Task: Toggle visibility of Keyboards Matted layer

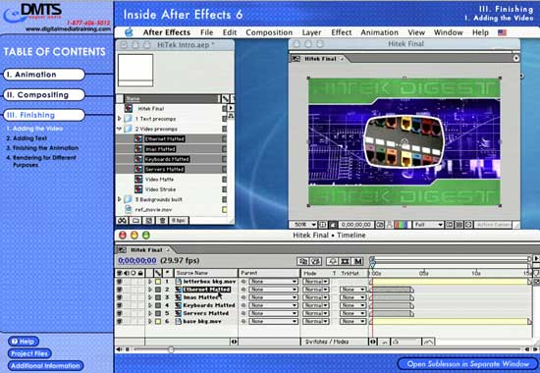Action: 119,305
